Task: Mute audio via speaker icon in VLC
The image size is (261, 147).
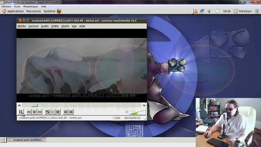Action: tap(127, 112)
